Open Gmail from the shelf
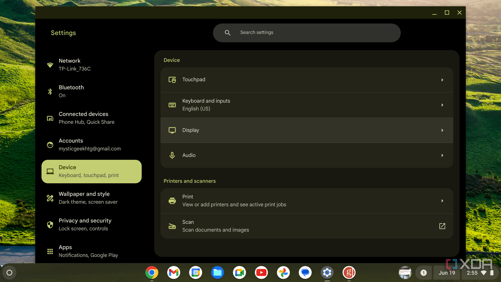 (x=174, y=273)
